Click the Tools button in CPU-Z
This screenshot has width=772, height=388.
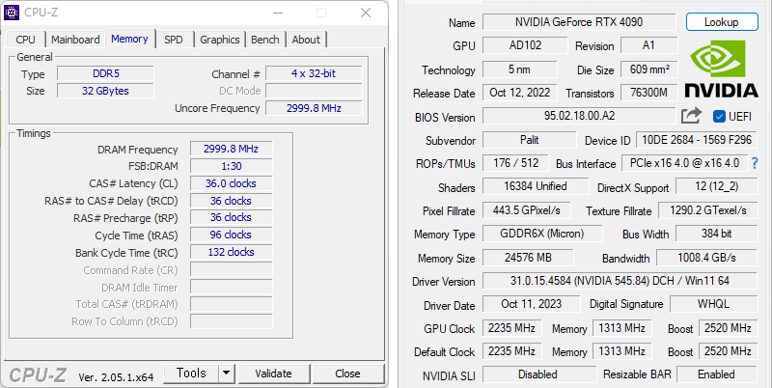click(191, 374)
